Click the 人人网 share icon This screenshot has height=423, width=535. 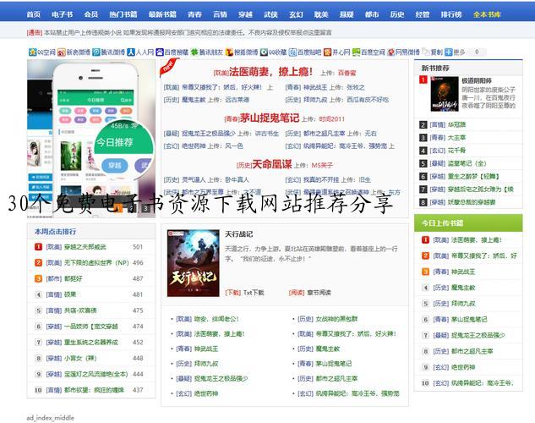(x=131, y=52)
